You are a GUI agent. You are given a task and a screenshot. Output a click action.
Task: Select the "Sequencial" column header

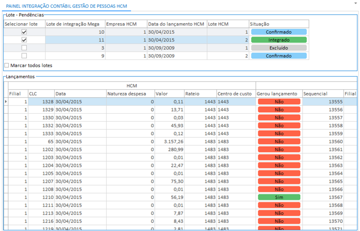click(322, 94)
